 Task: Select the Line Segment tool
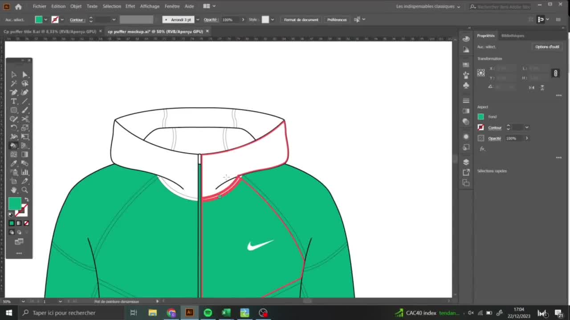point(24,101)
